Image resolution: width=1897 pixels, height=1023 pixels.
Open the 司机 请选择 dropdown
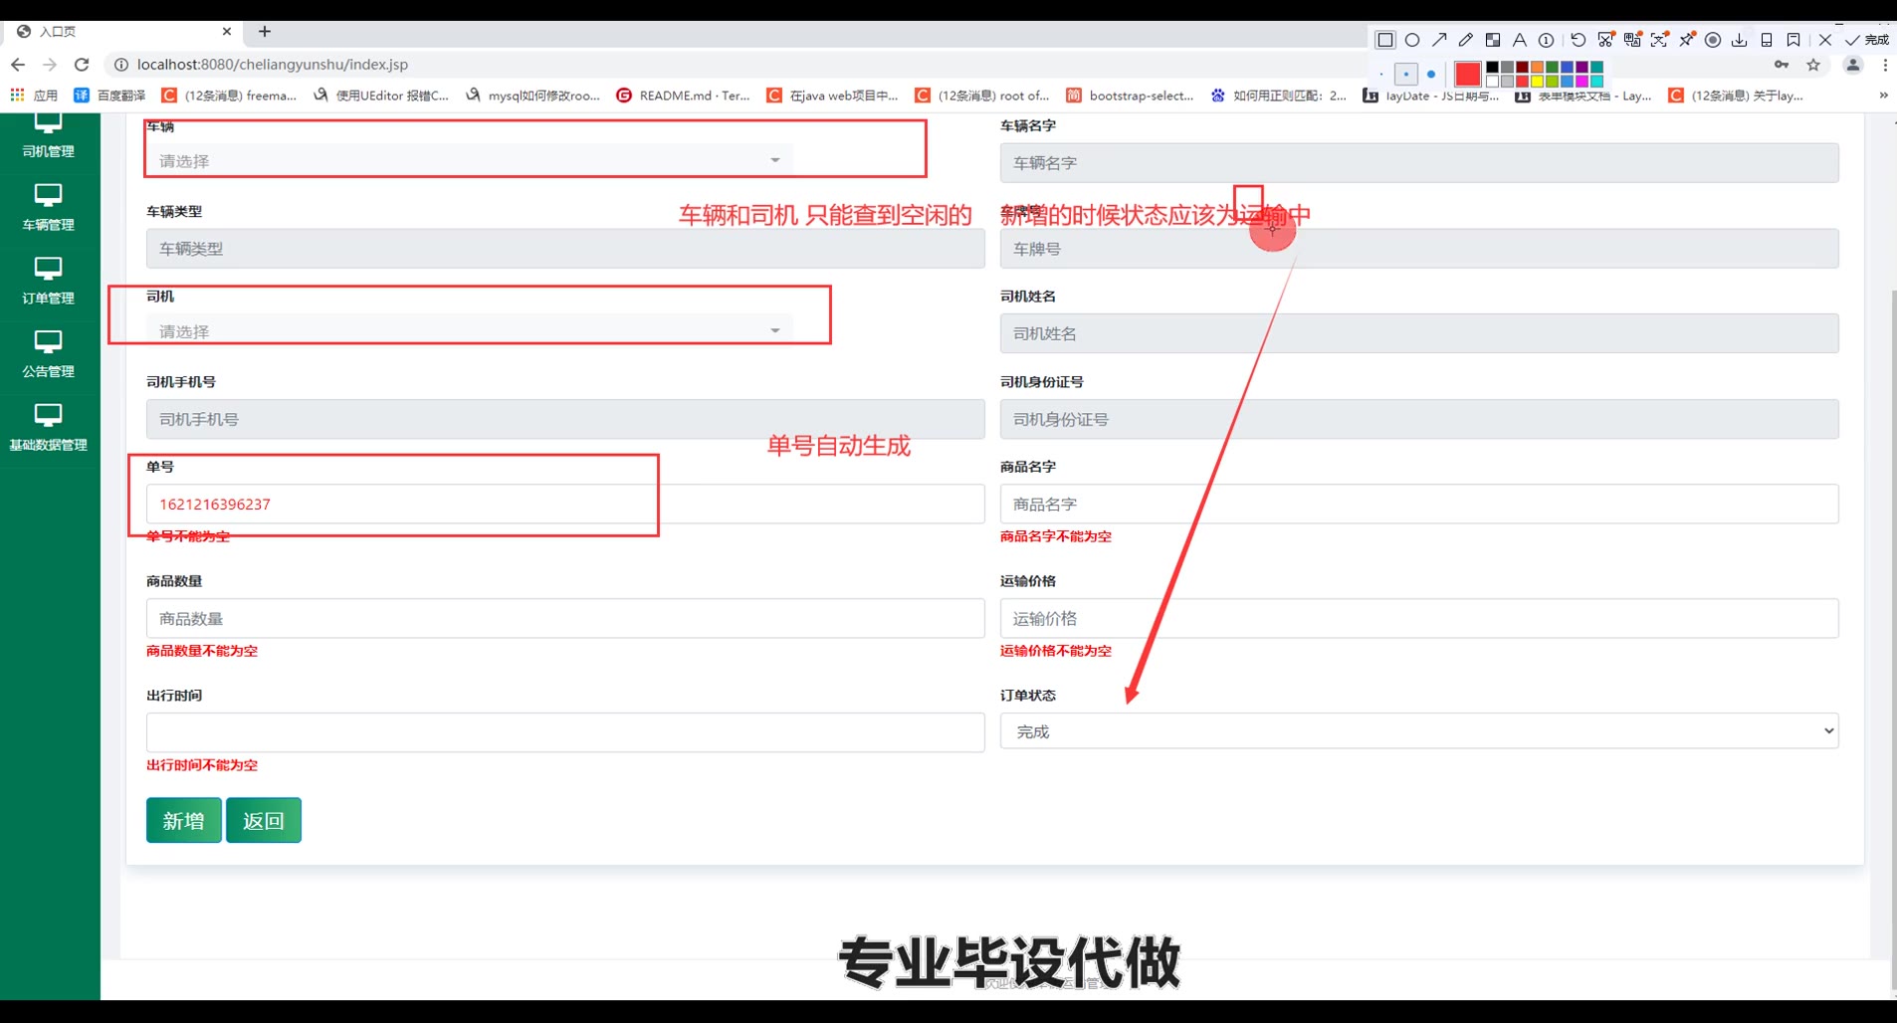tap(470, 330)
